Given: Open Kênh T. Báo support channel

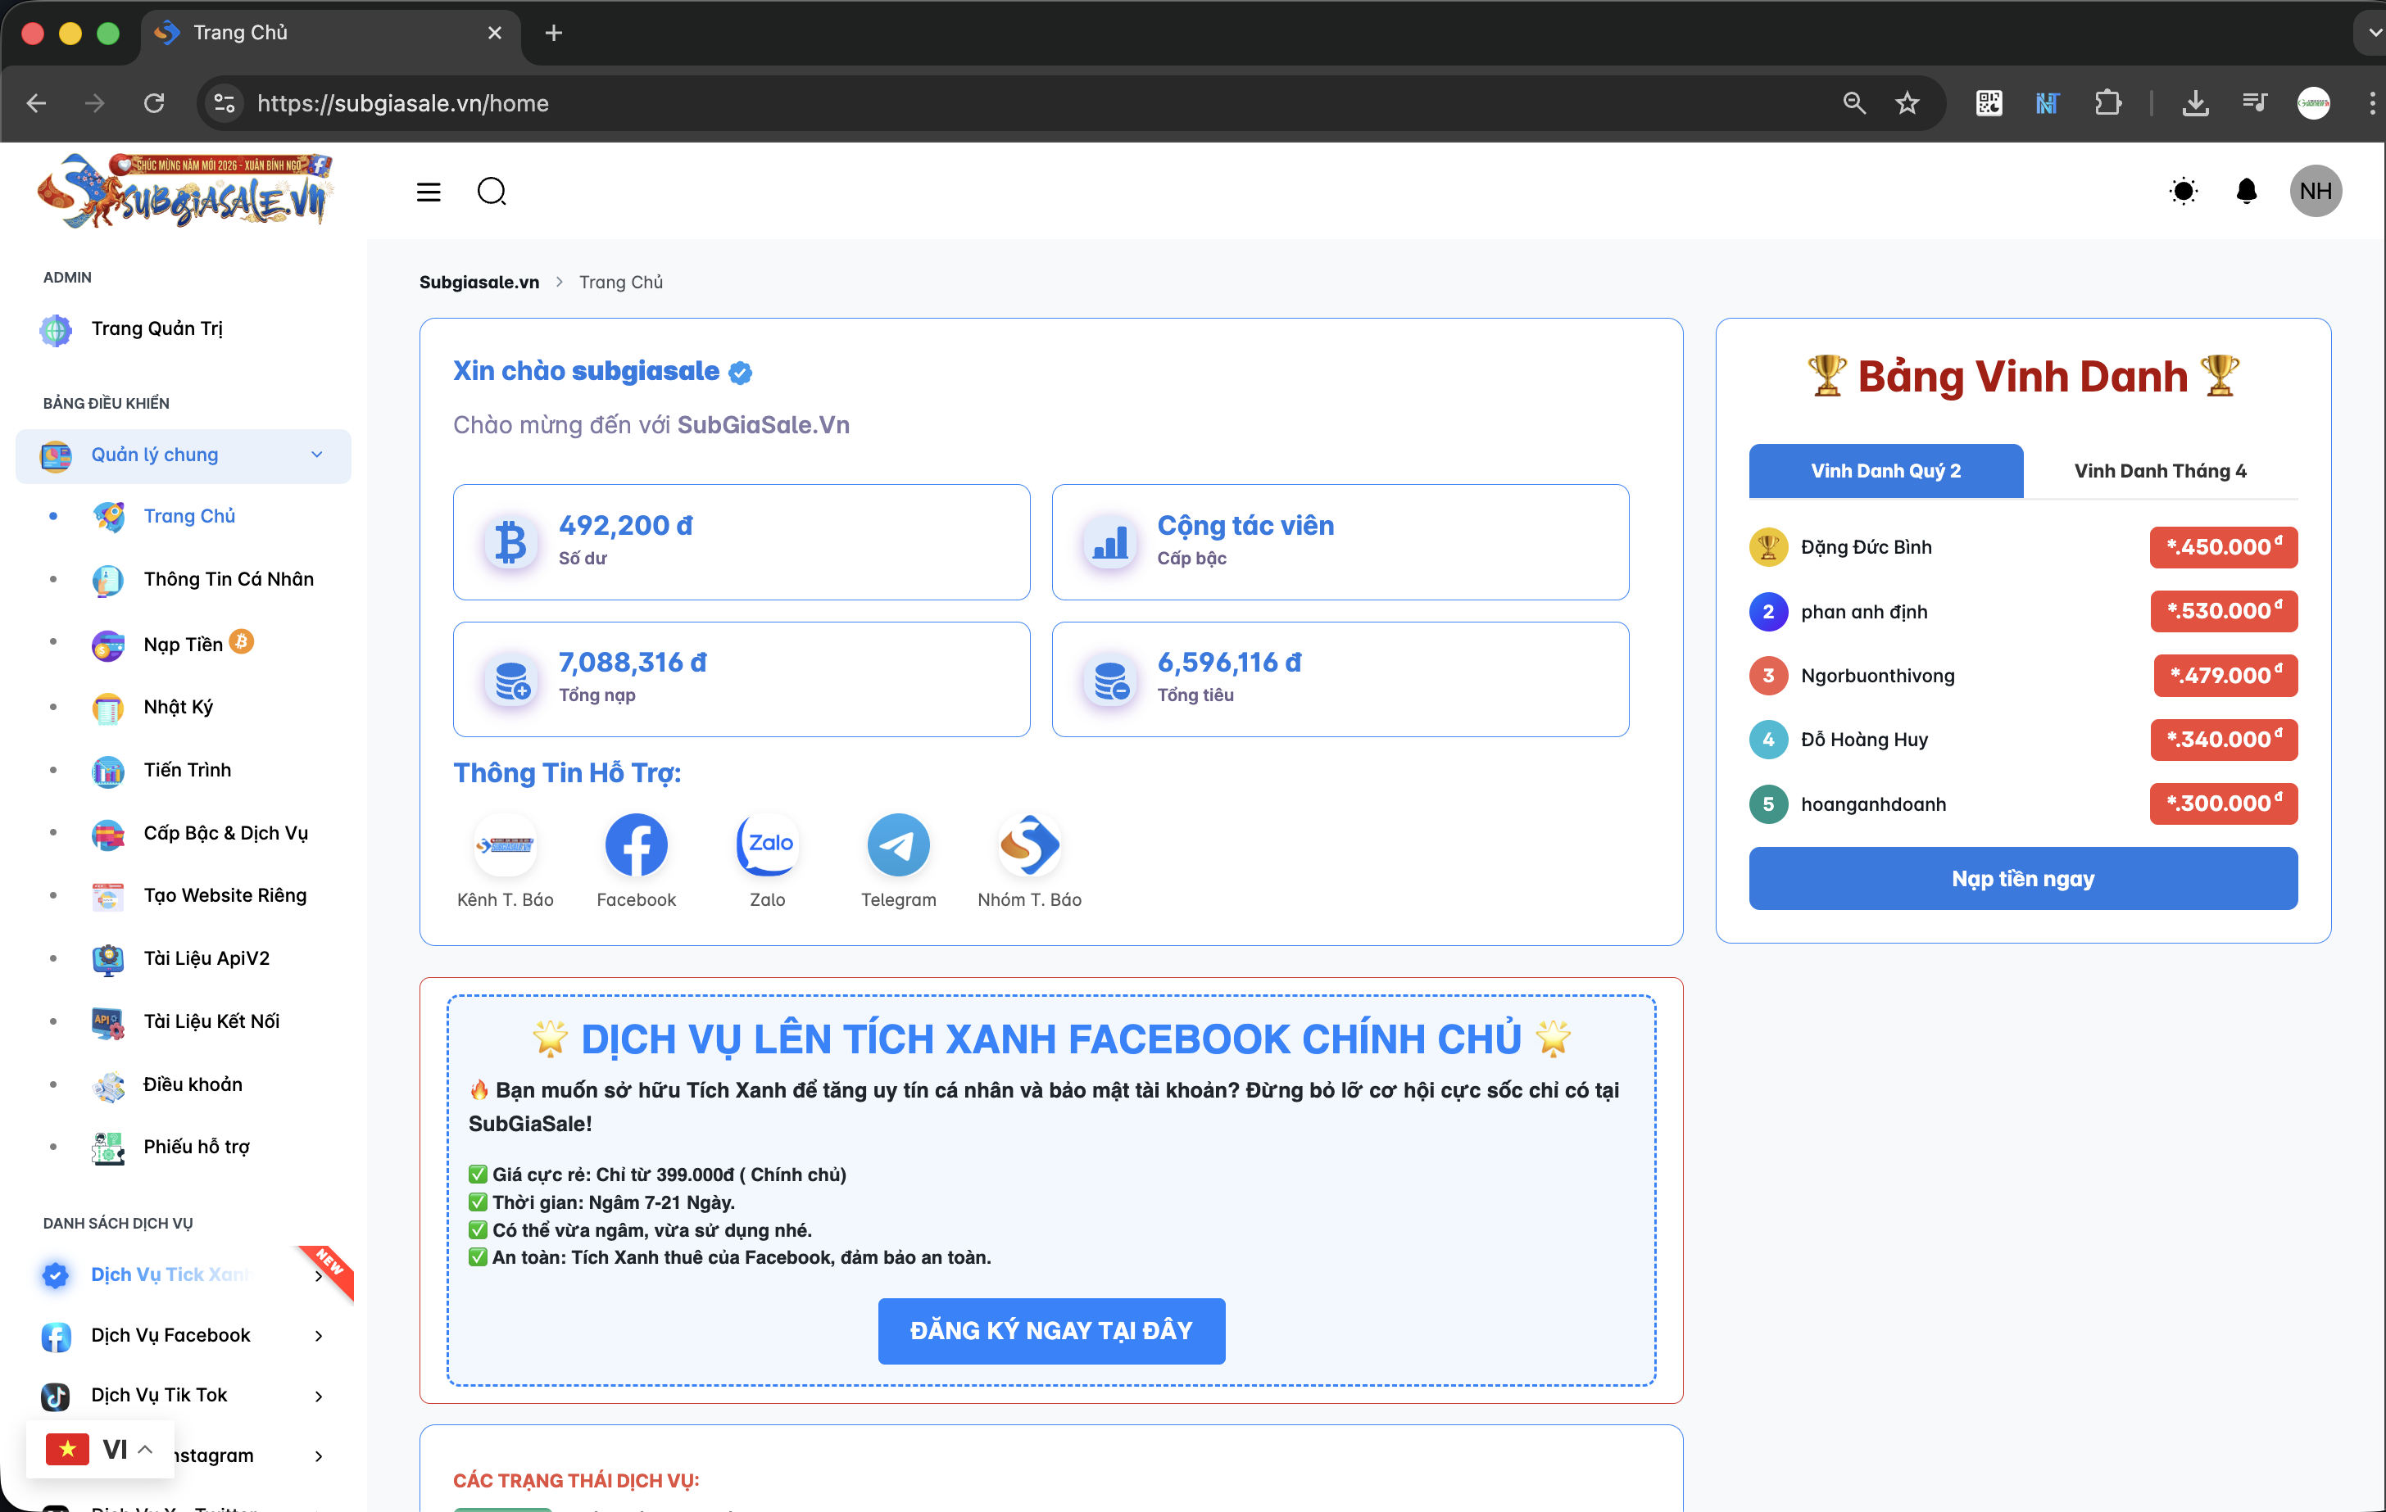Looking at the screenshot, I should click(x=506, y=845).
